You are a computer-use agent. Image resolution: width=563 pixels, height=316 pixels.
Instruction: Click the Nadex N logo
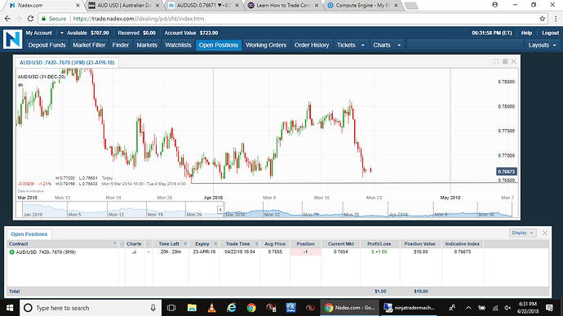tap(13, 39)
